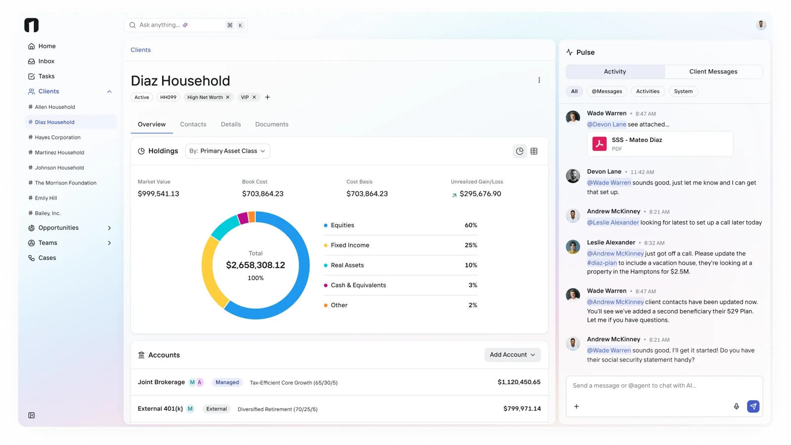Click the Fixed Income legend color dot
The height and width of the screenshot is (445, 791).
point(325,245)
